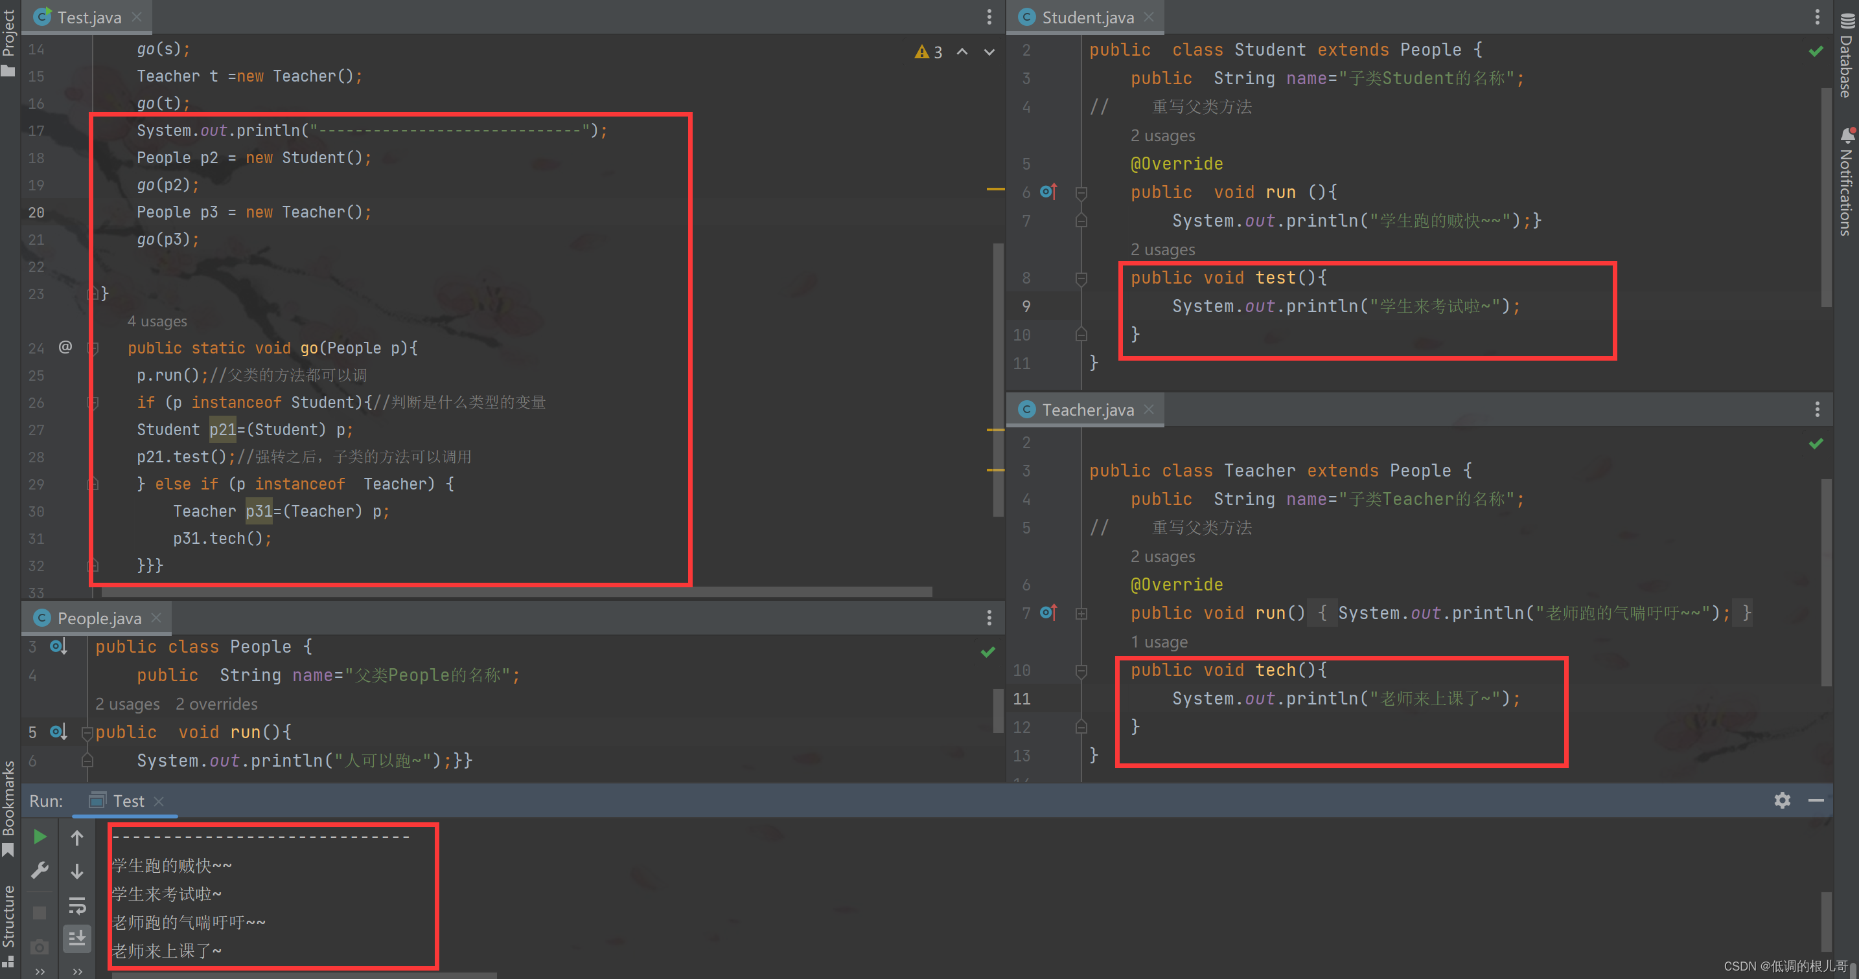This screenshot has width=1859, height=979.
Task: Click the '4 usages' hint above go method
Action: point(157,321)
